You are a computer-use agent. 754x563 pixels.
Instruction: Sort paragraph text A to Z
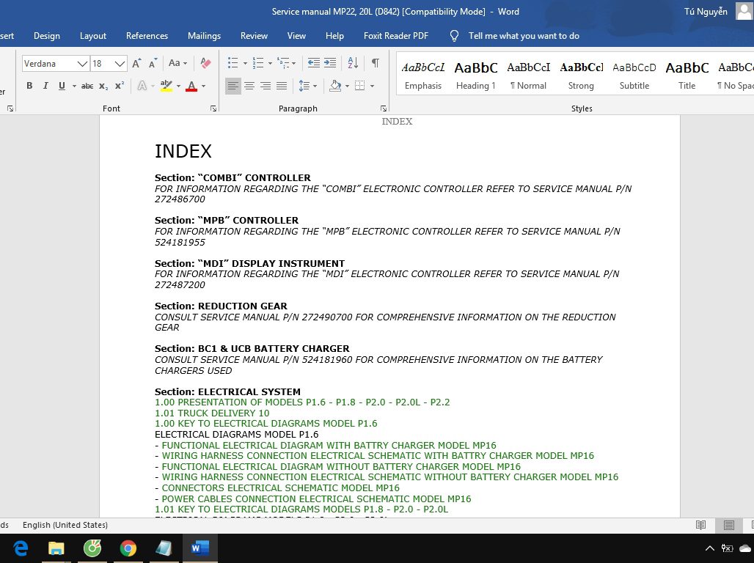coord(353,63)
